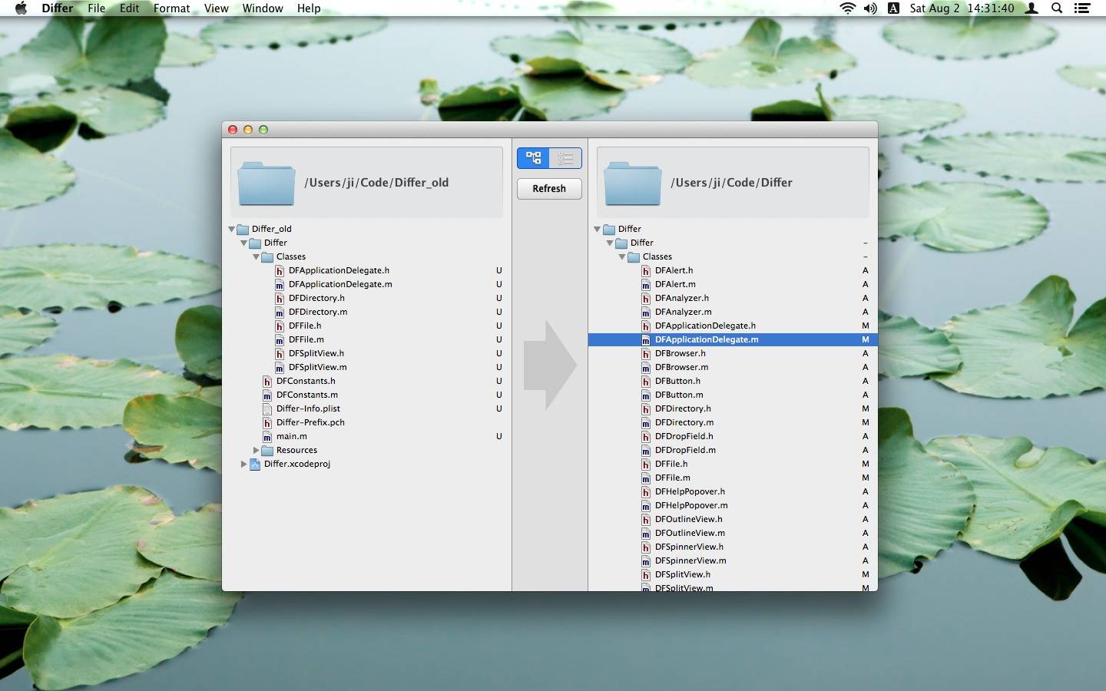Select main.m in left pane

click(x=291, y=436)
